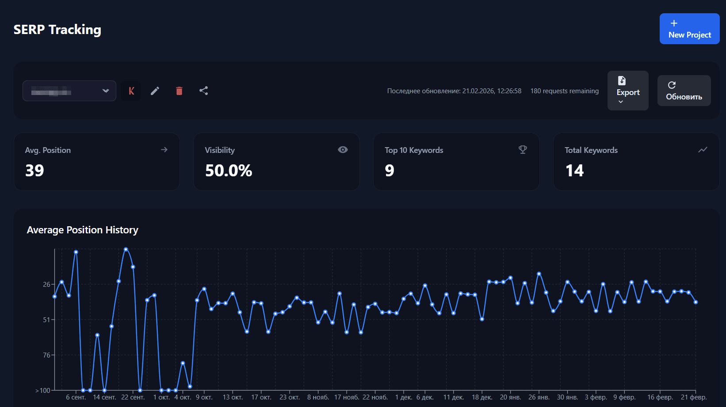
Task: Click the New Project button
Action: tap(689, 28)
